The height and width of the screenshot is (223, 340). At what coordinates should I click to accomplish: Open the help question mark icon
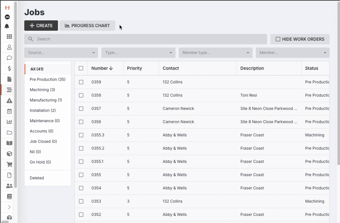coord(9,218)
